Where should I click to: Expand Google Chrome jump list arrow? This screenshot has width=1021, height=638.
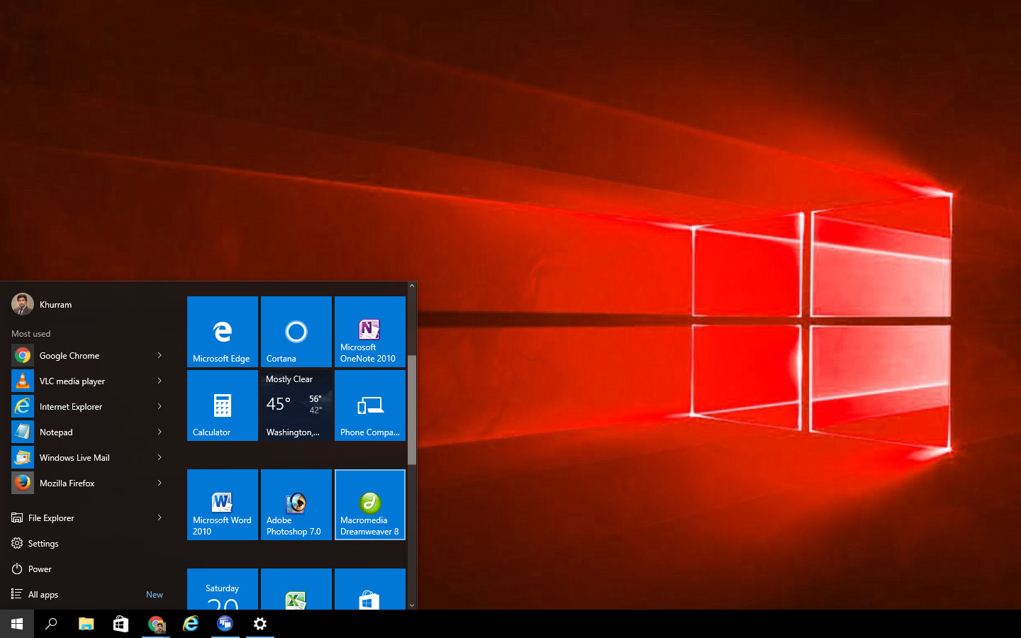pos(160,356)
